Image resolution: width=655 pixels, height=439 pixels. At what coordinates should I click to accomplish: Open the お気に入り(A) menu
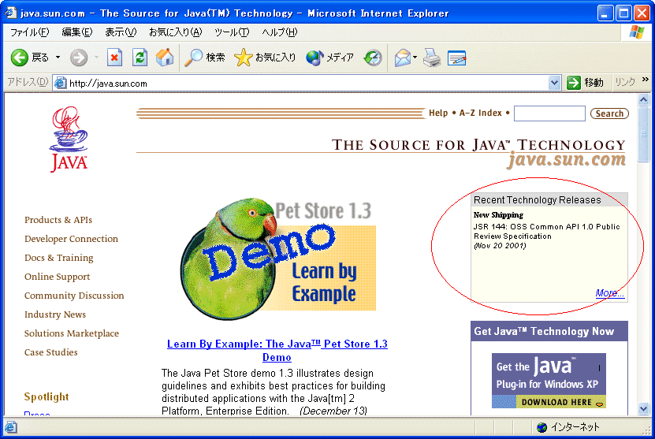coord(176,32)
